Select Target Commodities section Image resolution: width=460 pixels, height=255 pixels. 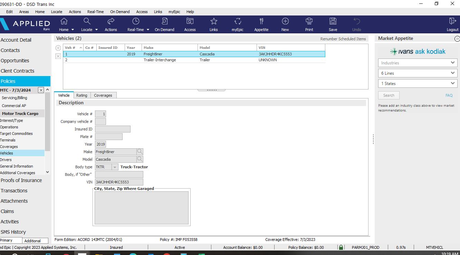tap(16, 134)
